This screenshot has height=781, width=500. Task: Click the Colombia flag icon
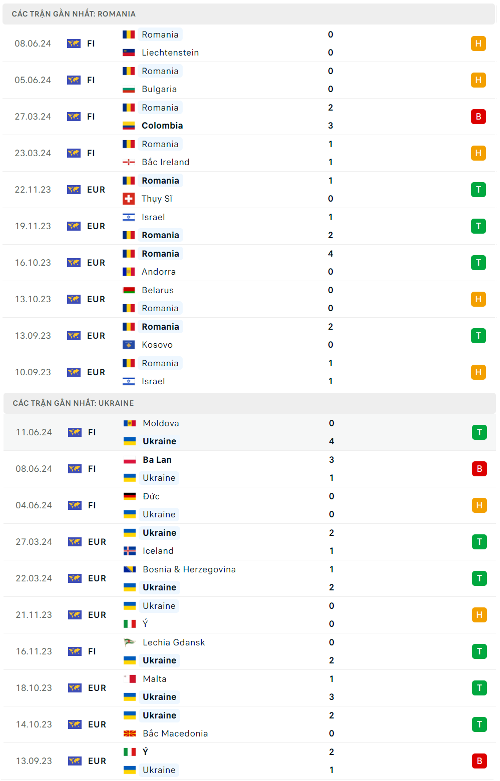[129, 126]
